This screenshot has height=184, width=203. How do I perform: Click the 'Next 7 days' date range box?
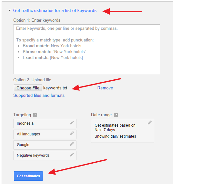pos(119,131)
